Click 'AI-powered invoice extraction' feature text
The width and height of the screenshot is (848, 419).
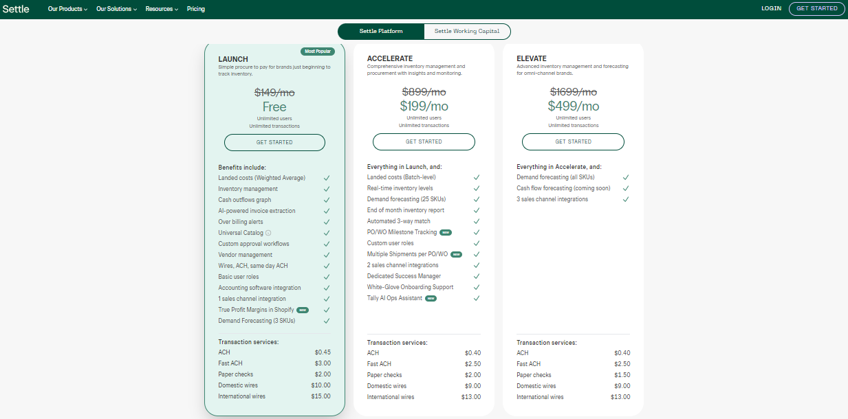(x=257, y=211)
